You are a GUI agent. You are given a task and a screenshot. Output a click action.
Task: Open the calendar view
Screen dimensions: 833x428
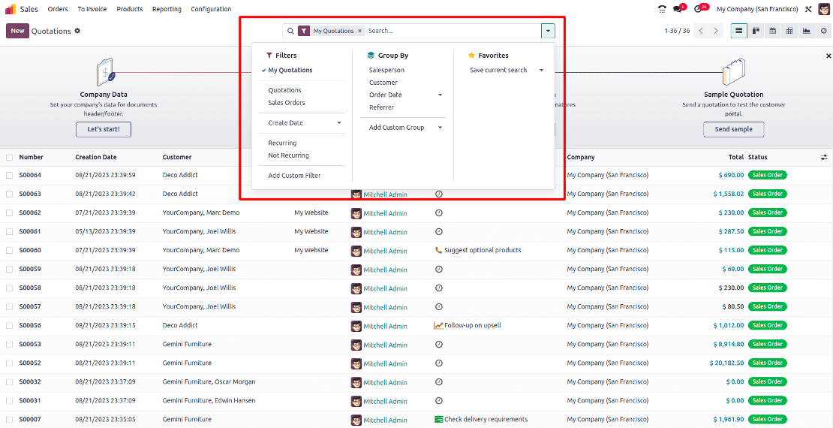[772, 31]
